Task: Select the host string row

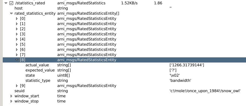Action: pos(124,8)
